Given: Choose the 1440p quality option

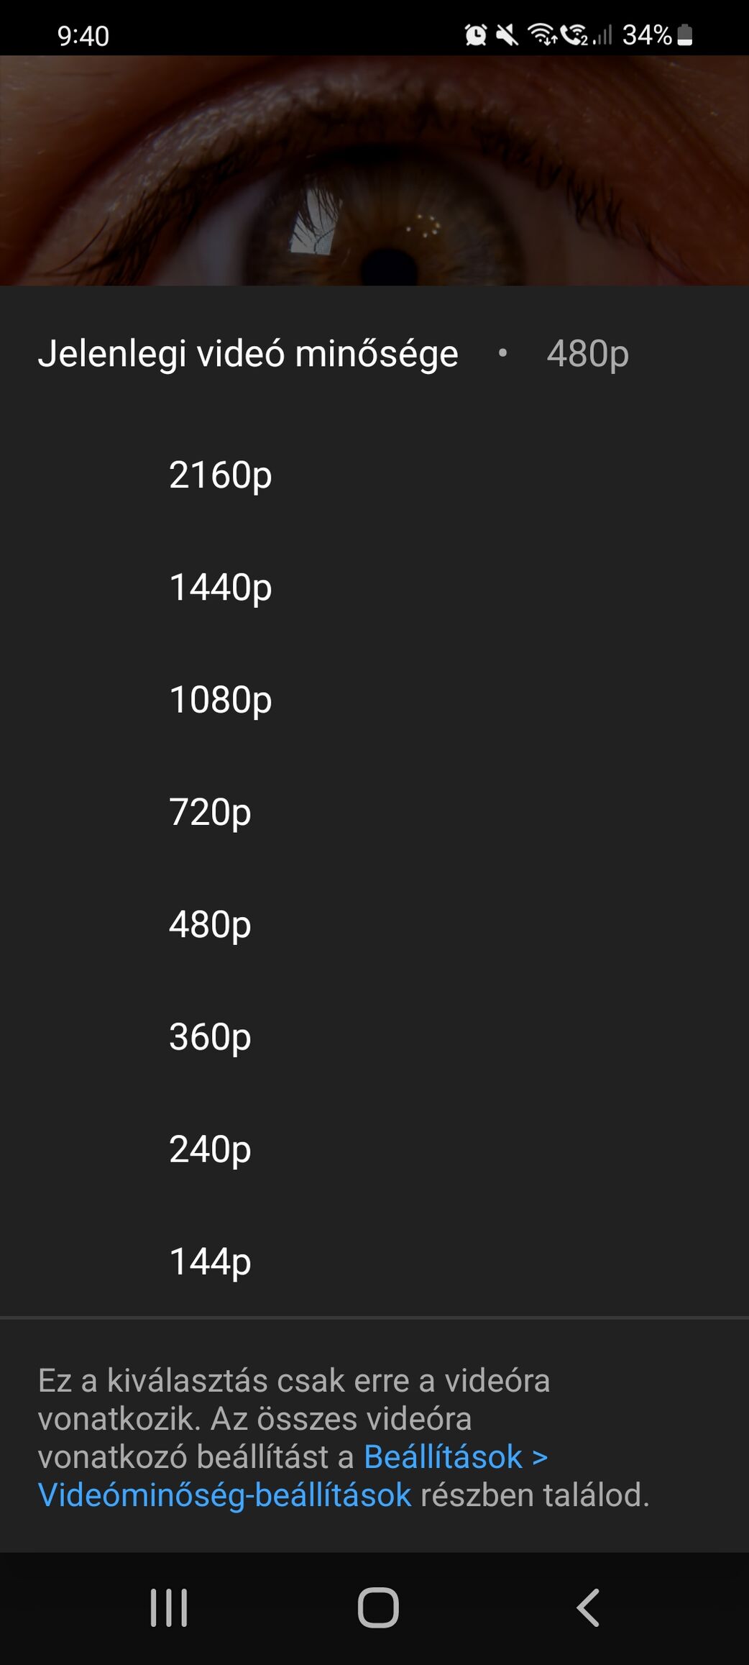Looking at the screenshot, I should click(220, 587).
